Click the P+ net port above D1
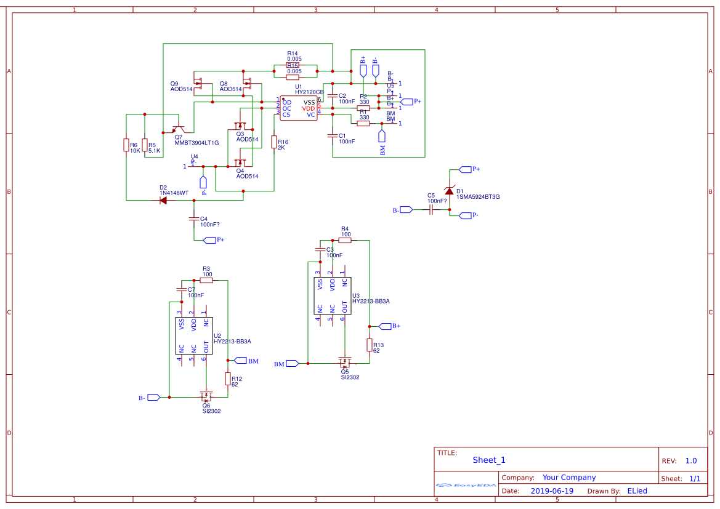This screenshot has height=509, width=720. [x=465, y=169]
